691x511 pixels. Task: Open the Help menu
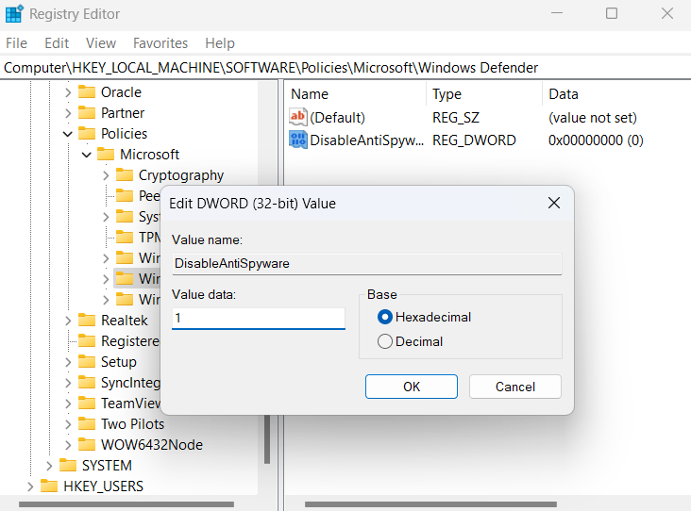pyautogui.click(x=220, y=43)
